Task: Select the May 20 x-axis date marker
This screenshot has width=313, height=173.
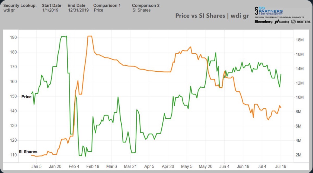Action: coord(206,167)
